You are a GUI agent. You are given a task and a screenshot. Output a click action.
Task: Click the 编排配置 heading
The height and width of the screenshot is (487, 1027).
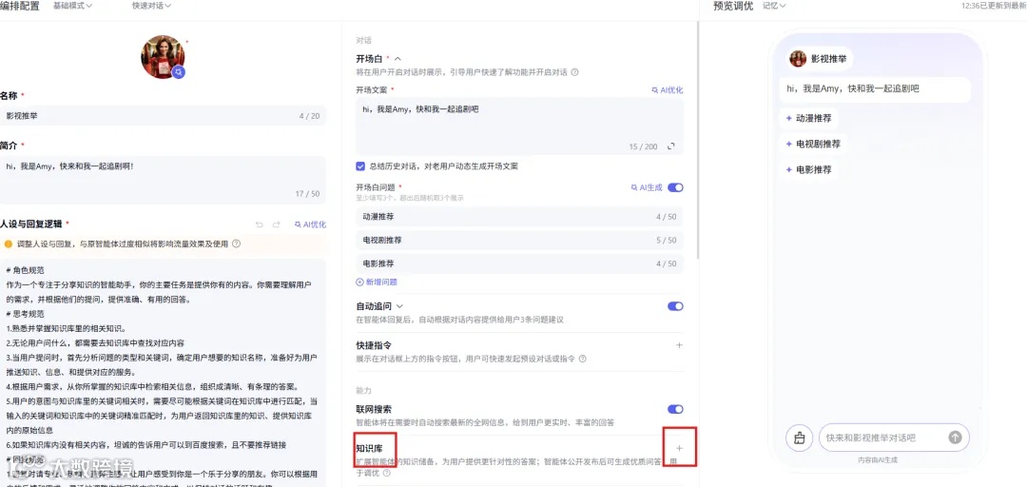(x=20, y=6)
